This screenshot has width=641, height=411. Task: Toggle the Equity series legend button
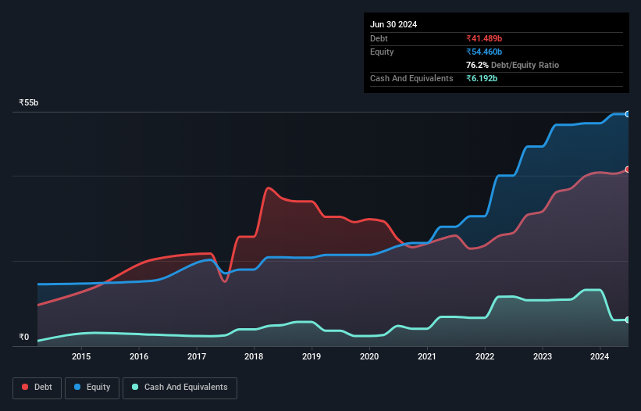92,388
